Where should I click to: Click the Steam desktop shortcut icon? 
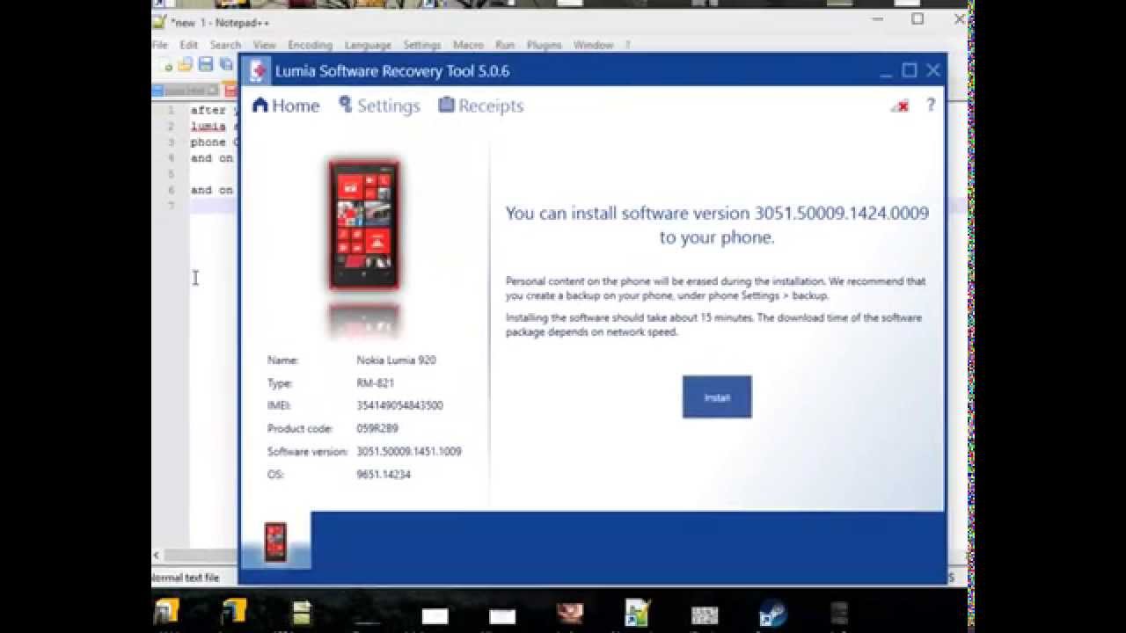pos(772,614)
